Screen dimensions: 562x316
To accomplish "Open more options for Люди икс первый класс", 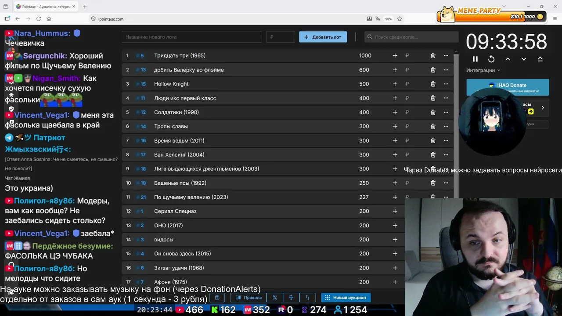I will point(446,98).
